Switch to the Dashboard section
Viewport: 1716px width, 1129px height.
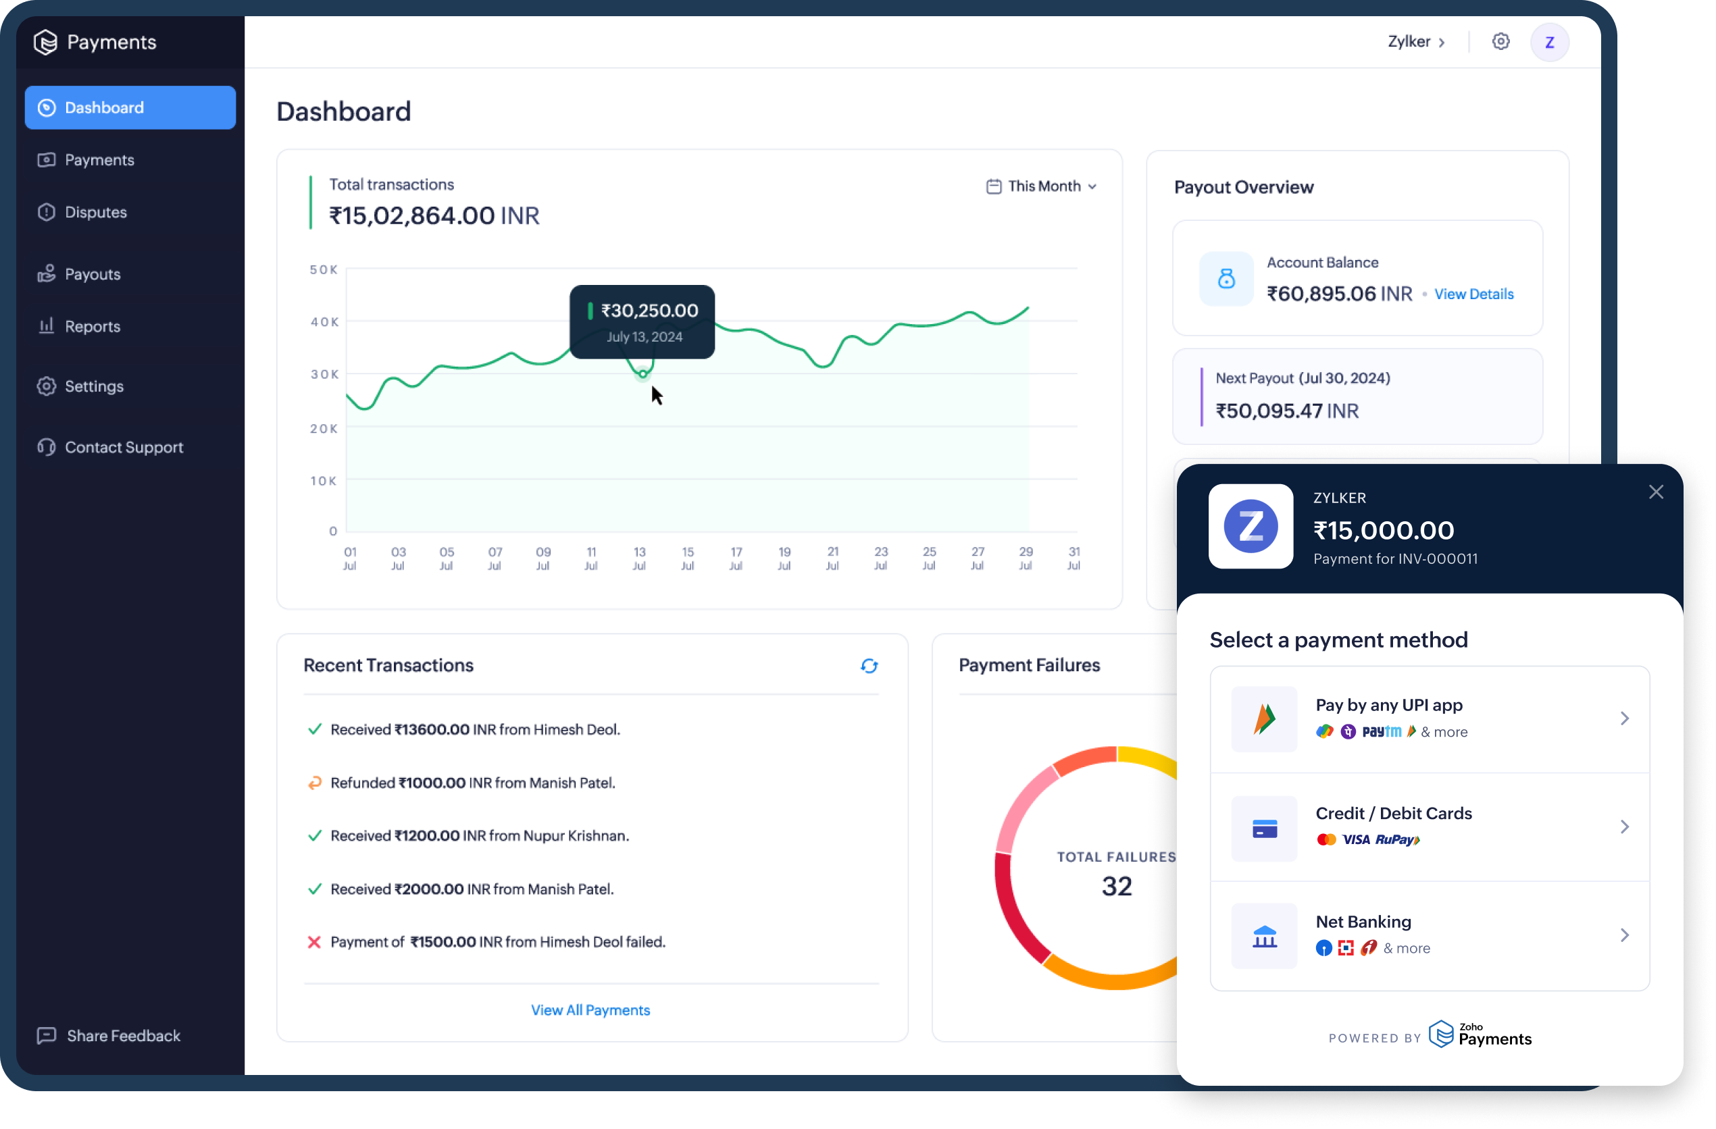tap(103, 107)
